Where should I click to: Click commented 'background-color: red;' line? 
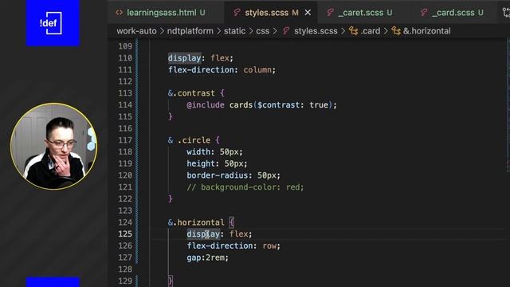pos(245,187)
